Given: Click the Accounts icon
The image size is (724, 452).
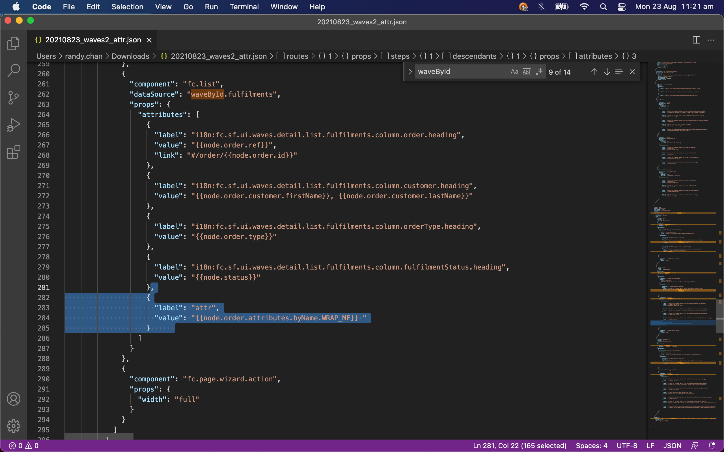Looking at the screenshot, I should click(14, 399).
